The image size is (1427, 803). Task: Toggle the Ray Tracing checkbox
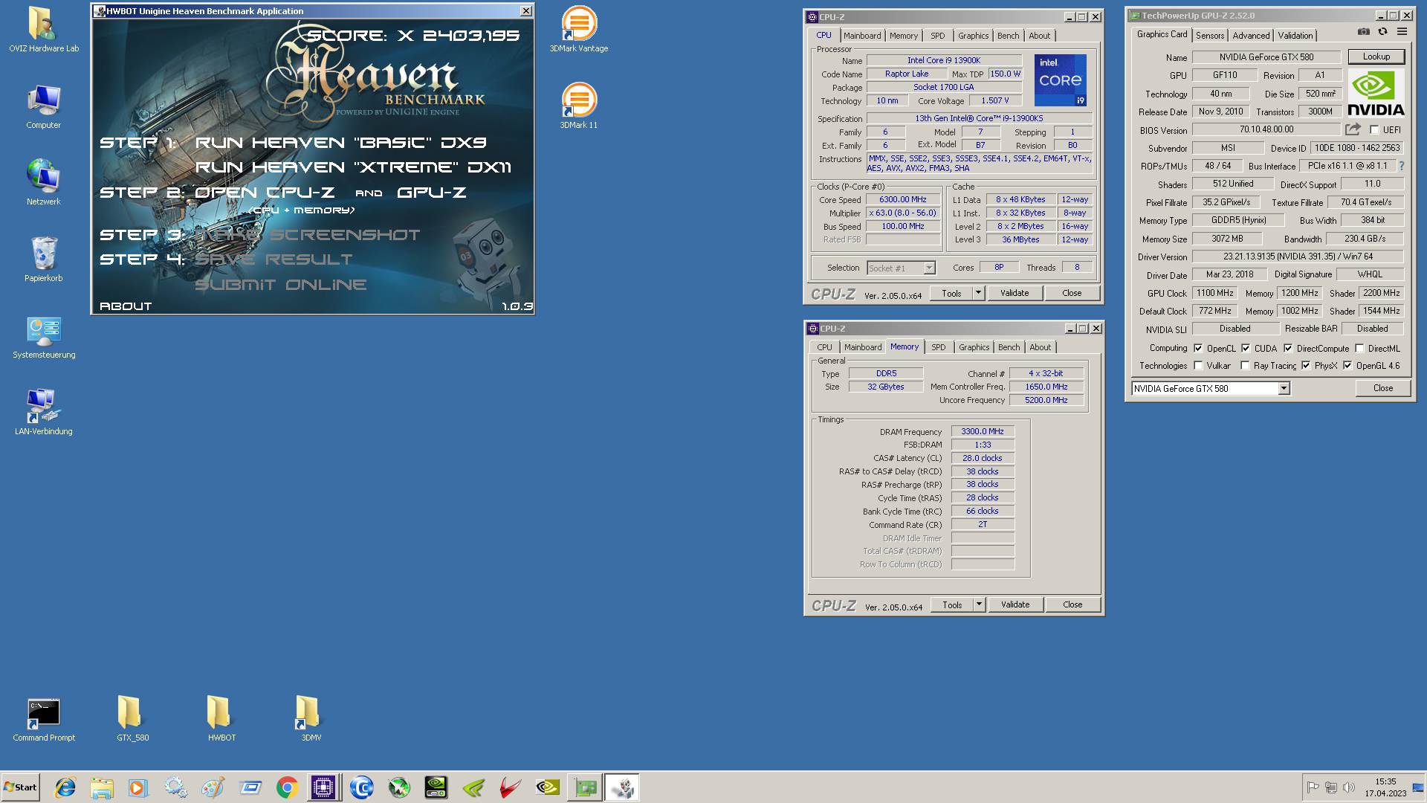pyautogui.click(x=1245, y=366)
